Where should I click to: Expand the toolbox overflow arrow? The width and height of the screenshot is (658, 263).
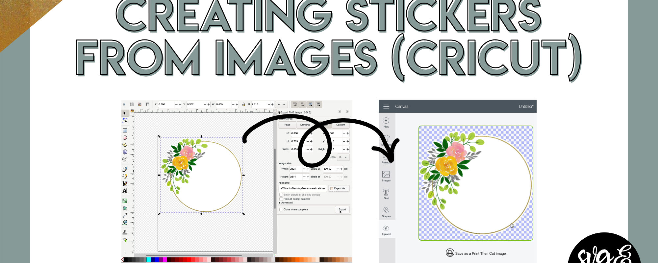[125, 253]
